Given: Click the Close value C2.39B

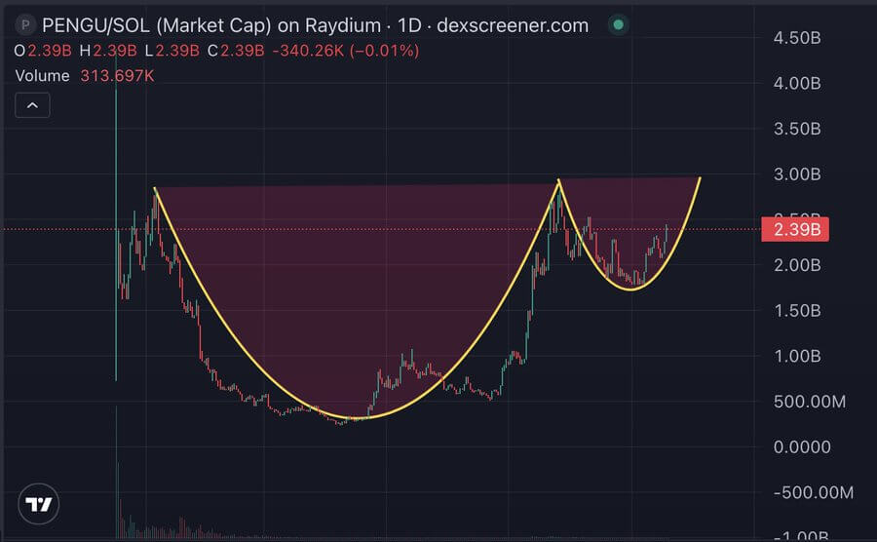Looking at the screenshot, I should [236, 51].
